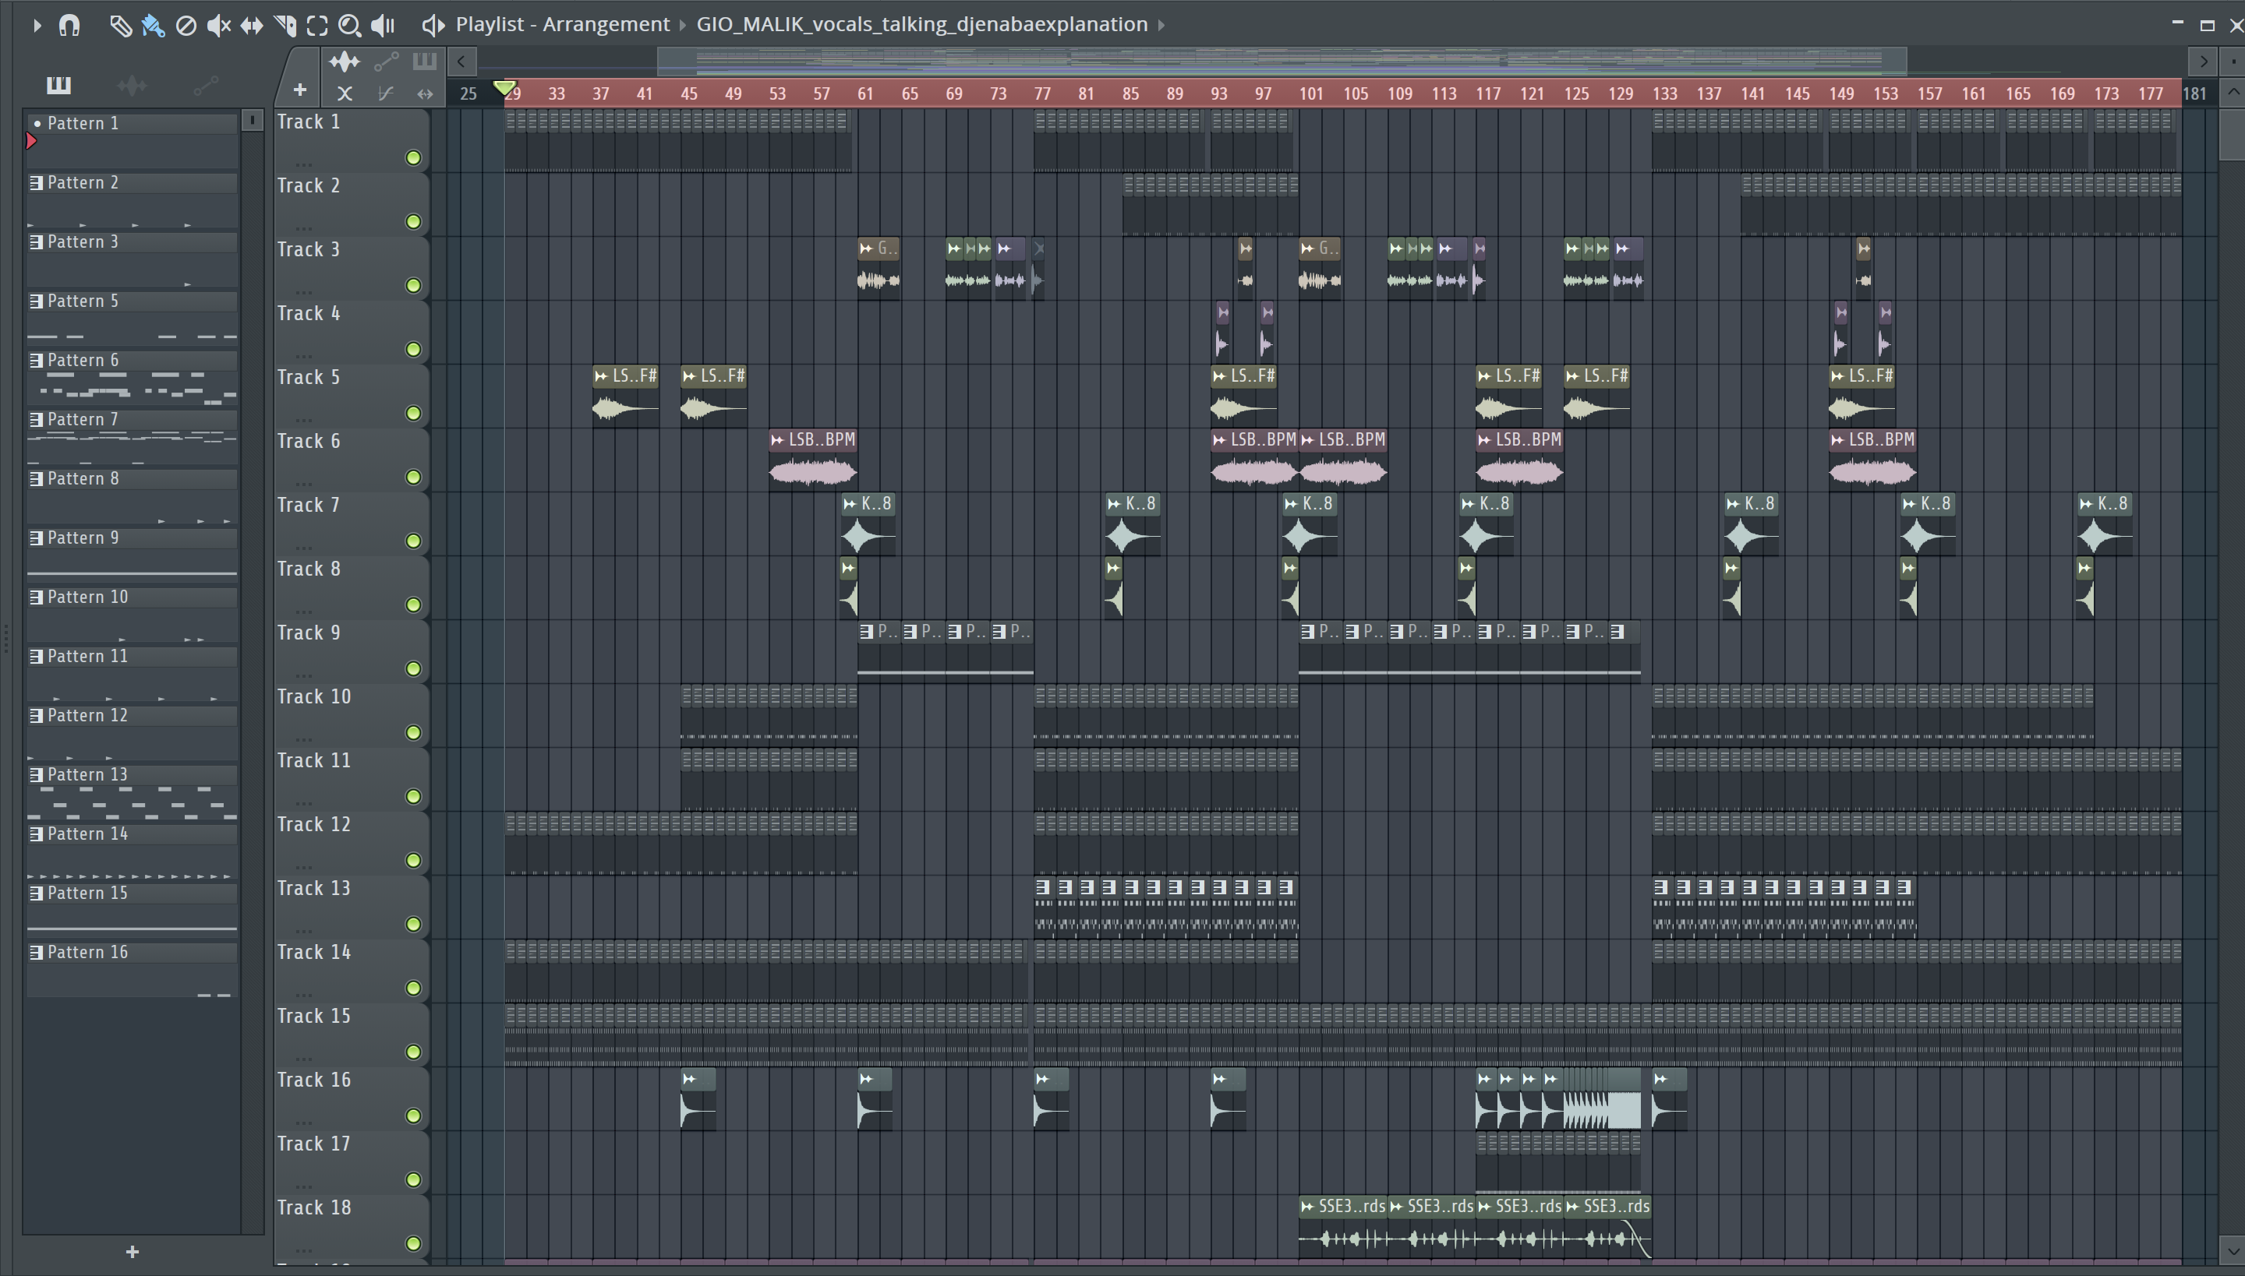The image size is (2245, 1276).
Task: Show audio clips in the picker panel
Action: [132, 85]
